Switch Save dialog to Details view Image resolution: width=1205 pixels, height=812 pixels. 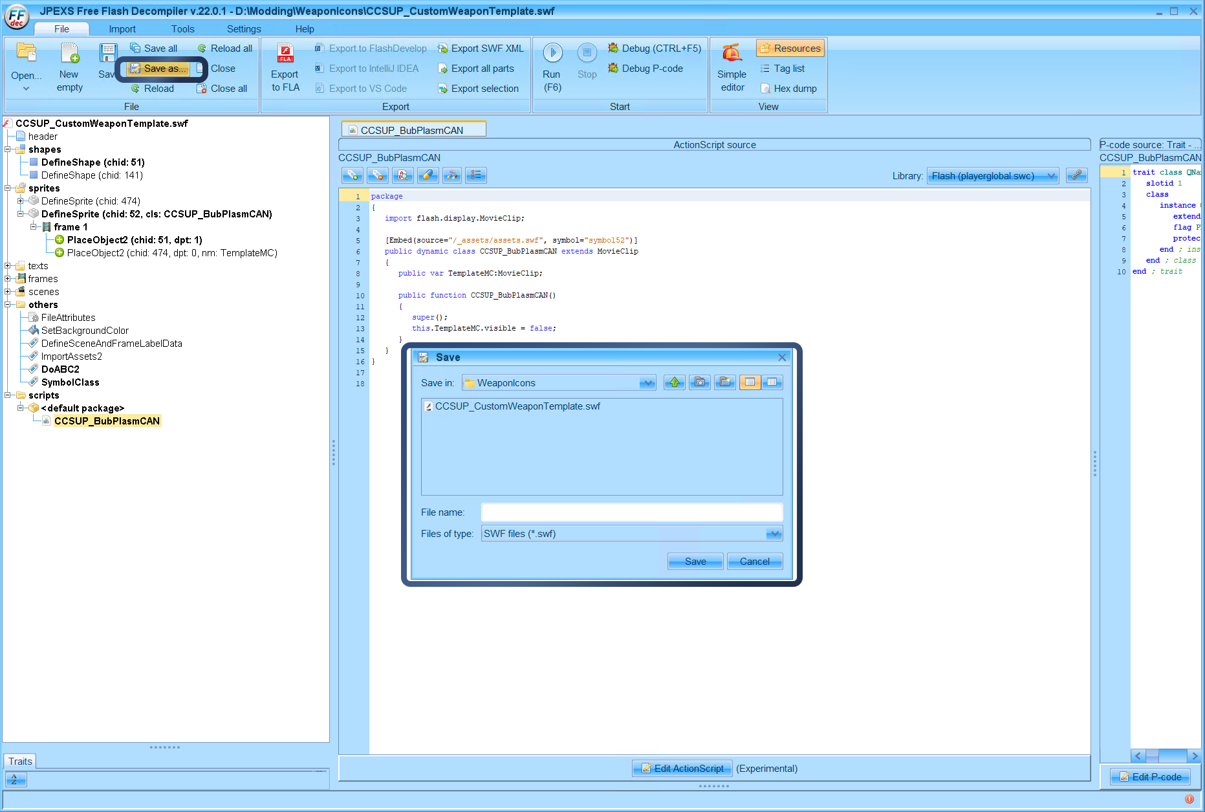pyautogui.click(x=772, y=382)
